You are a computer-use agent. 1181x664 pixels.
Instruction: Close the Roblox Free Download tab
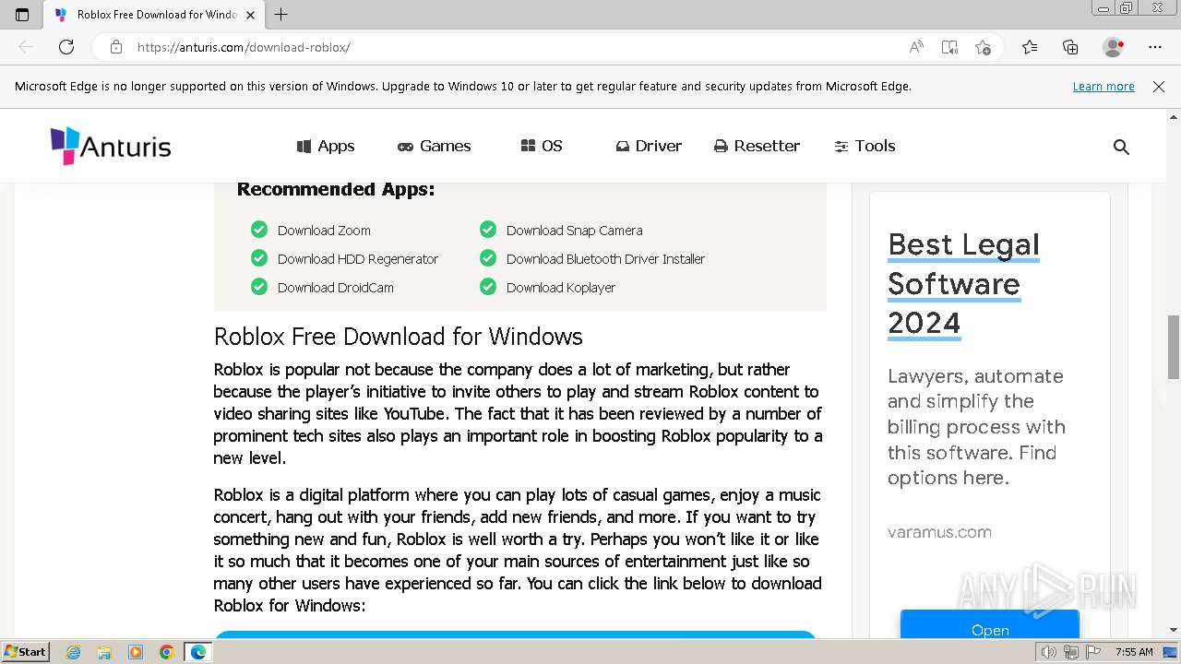pyautogui.click(x=250, y=15)
